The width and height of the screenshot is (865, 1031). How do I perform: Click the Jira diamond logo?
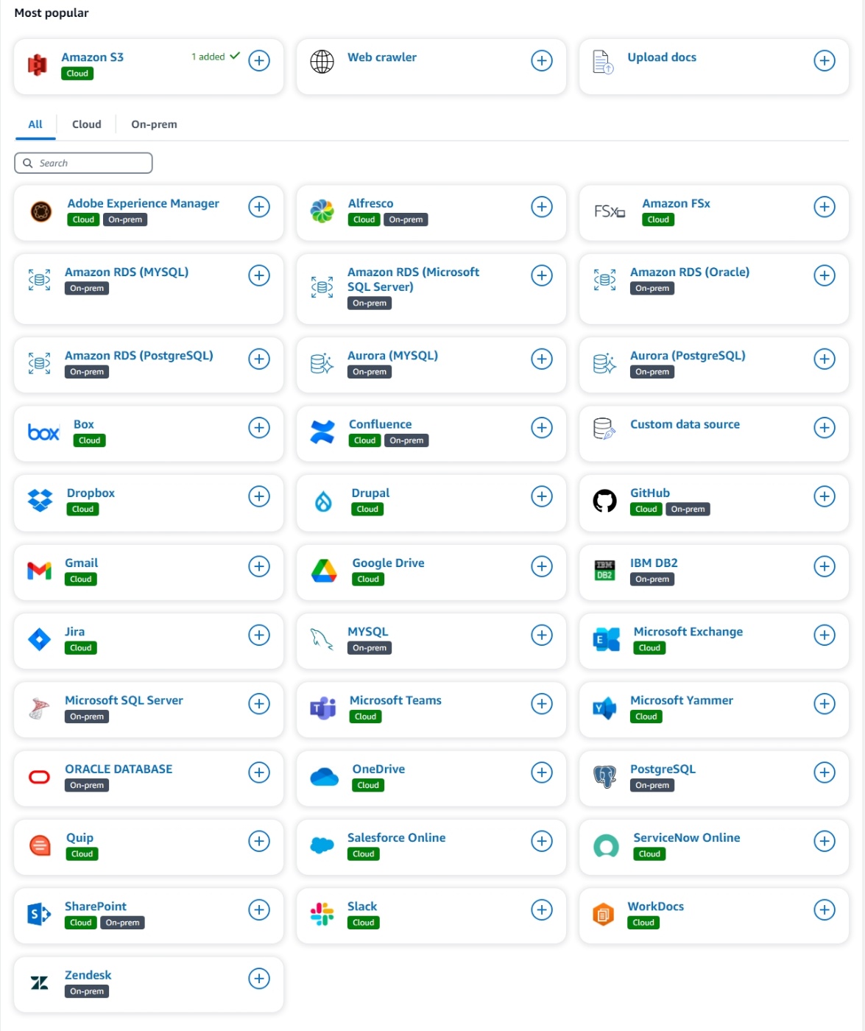click(39, 639)
